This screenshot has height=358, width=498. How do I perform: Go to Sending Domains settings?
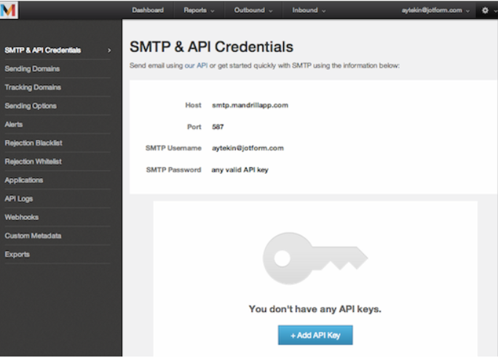tap(32, 69)
